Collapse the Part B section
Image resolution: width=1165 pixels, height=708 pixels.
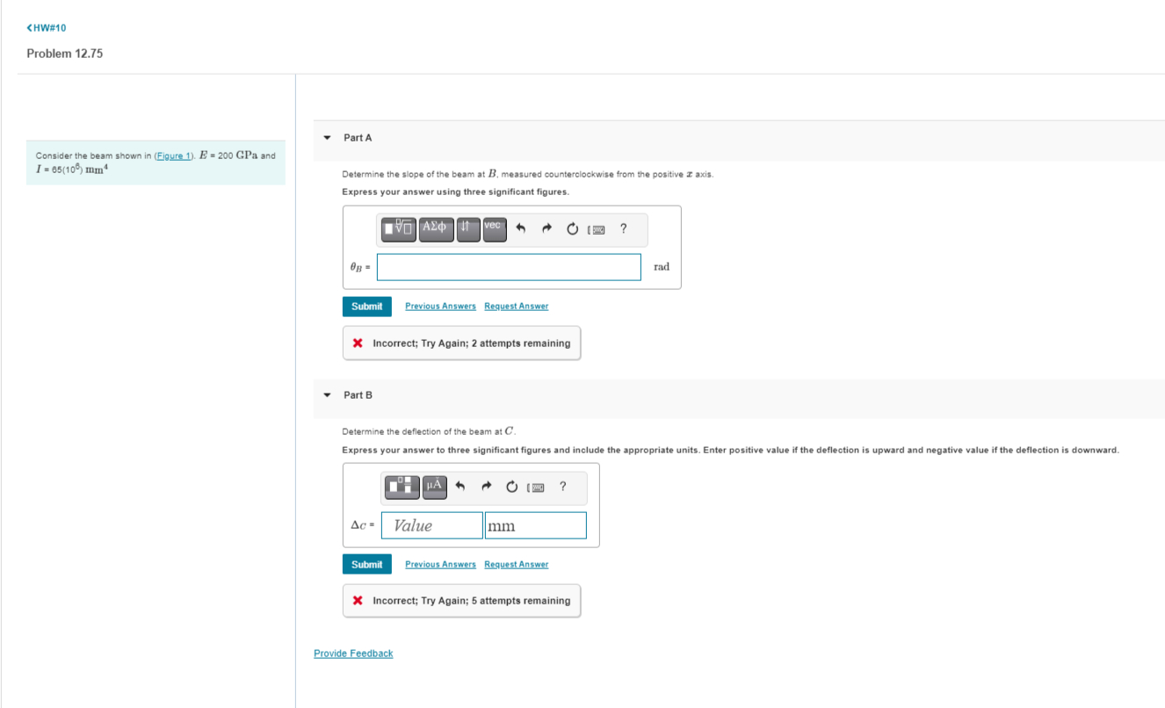(328, 395)
